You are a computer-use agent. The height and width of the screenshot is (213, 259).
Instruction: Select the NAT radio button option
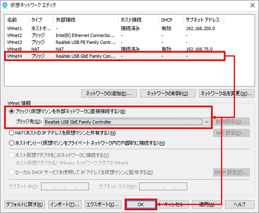tap(11, 133)
